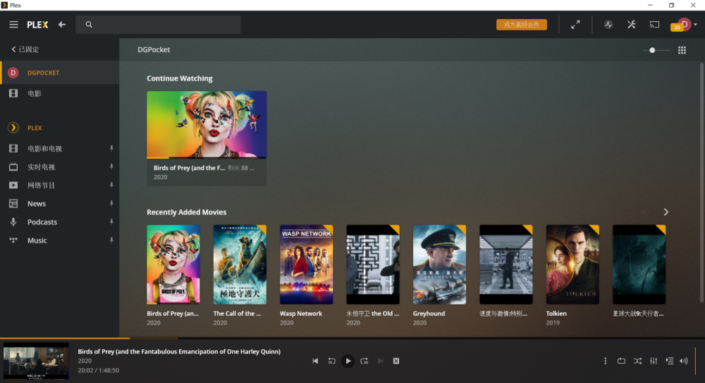
Task: Toggle pin for 电影和电视
Action: pos(111,148)
